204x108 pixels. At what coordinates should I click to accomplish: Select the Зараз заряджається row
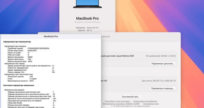point(31,70)
